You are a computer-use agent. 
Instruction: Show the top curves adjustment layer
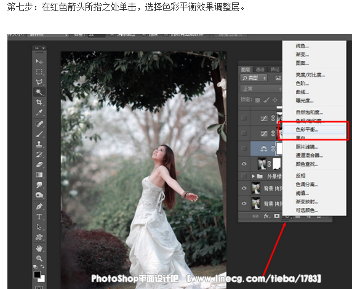[x=244, y=118]
